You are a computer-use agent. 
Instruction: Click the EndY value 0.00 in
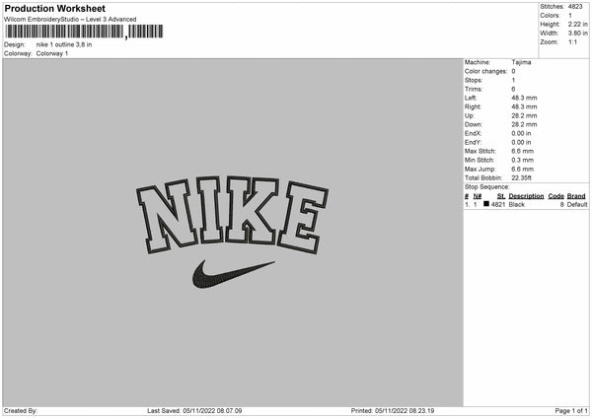click(521, 143)
